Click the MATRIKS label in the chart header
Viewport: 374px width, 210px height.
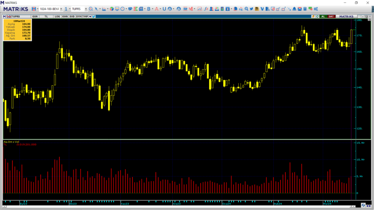pyautogui.click(x=346, y=16)
